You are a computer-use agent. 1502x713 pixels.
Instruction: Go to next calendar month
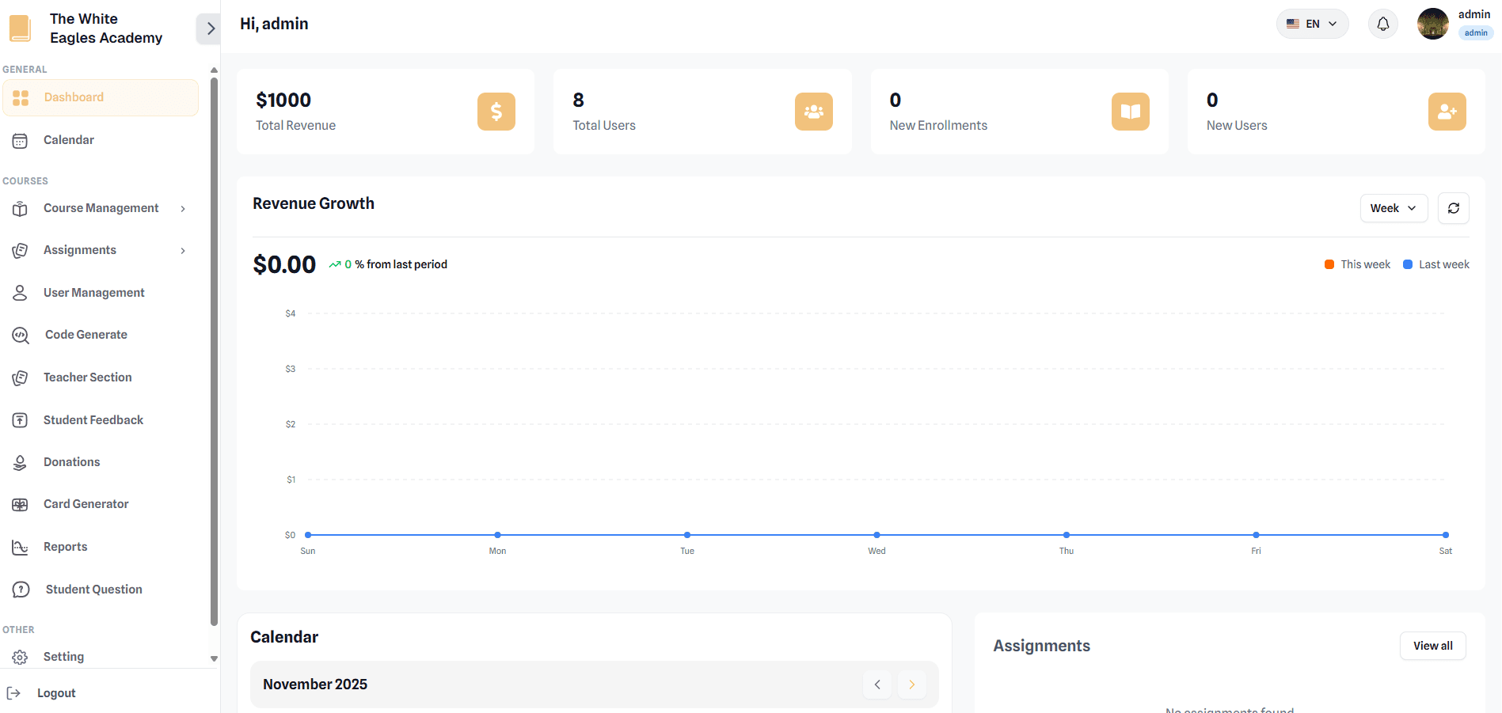[x=911, y=685]
